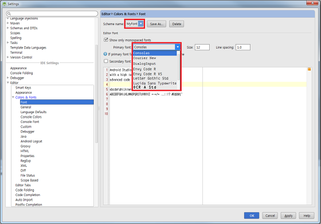
Task: Select Custom color settings
Action: (x=26, y=127)
